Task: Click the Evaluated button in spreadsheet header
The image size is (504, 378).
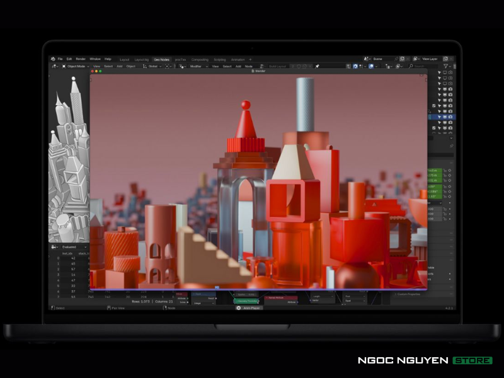Action: (69, 247)
